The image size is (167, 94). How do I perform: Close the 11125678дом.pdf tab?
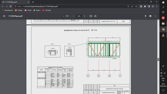click(x=28, y=2)
